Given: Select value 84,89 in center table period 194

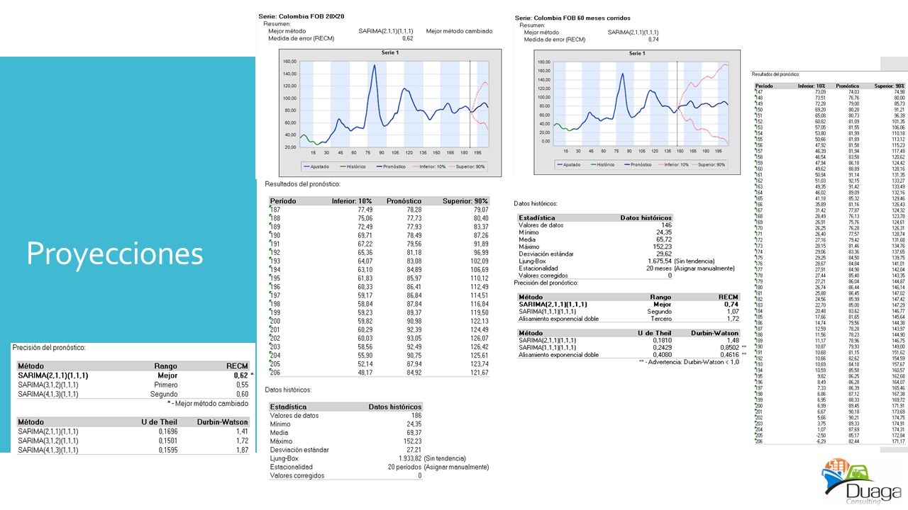Looking at the screenshot, I should [414, 269].
